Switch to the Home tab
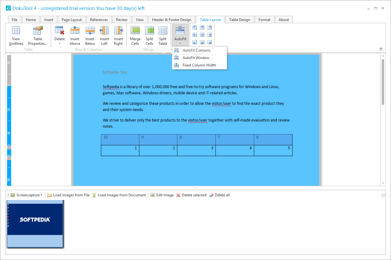 pyautogui.click(x=31, y=19)
